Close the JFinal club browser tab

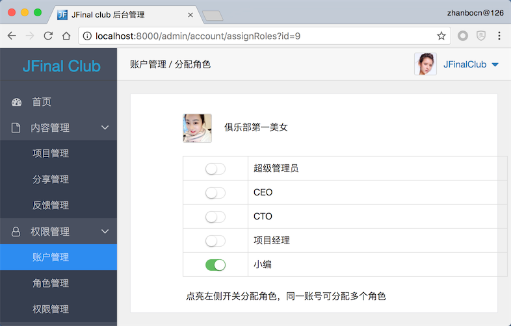[x=190, y=15]
